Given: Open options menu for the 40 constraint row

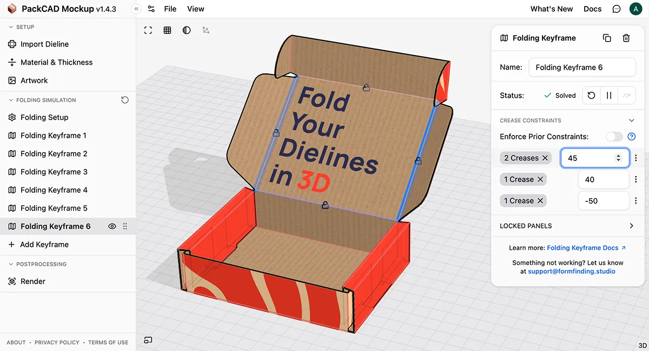Looking at the screenshot, I should (x=636, y=179).
